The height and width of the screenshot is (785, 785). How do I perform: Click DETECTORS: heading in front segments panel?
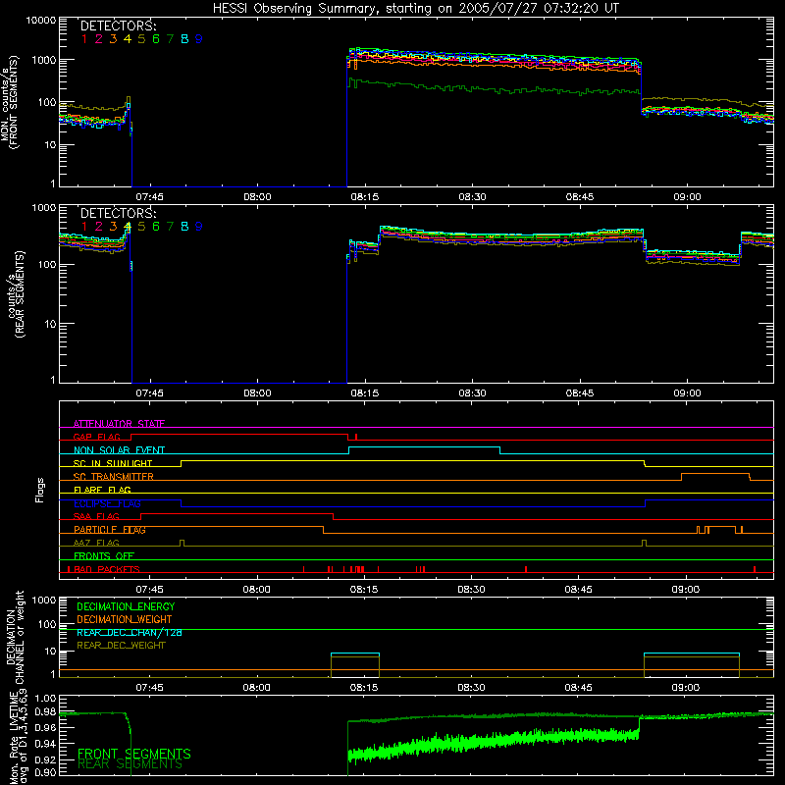[118, 26]
